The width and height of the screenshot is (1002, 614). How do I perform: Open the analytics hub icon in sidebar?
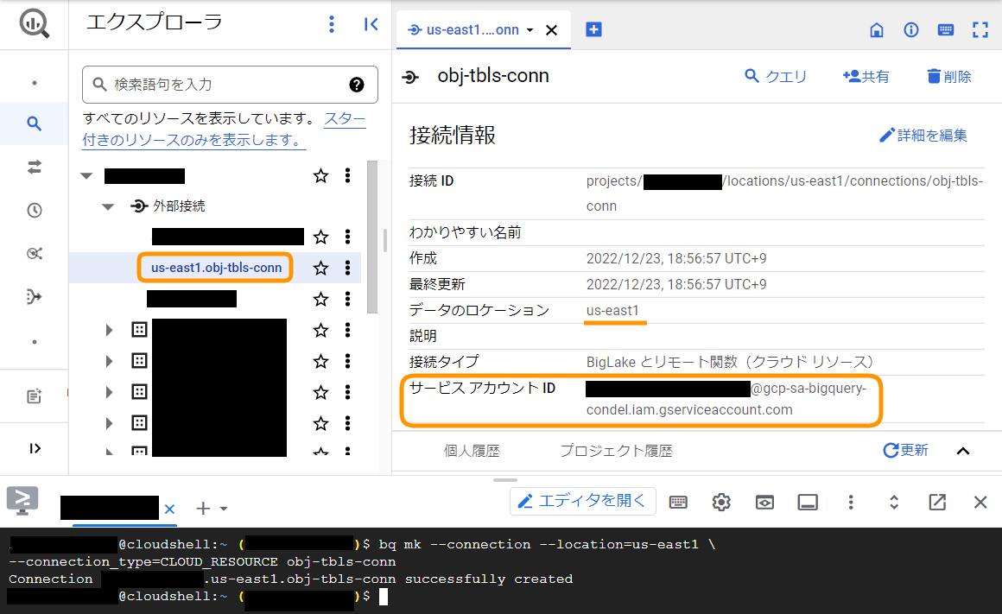35,254
